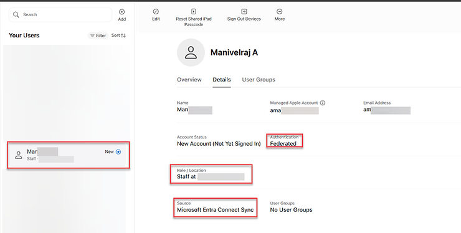Open the More ellipsis menu
461x233 pixels.
coord(279,11)
